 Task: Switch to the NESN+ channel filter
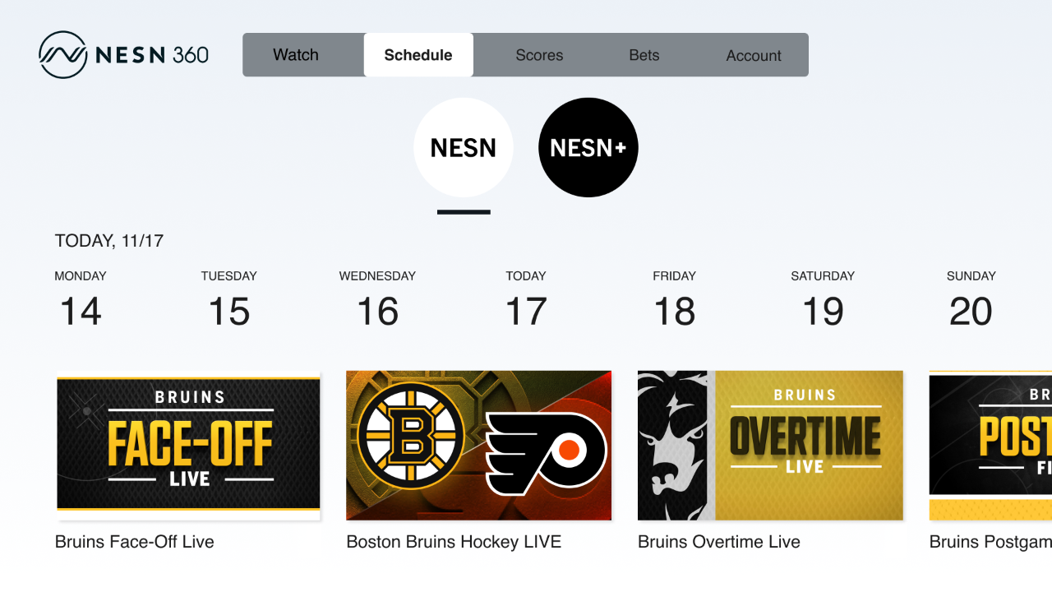[x=588, y=147]
